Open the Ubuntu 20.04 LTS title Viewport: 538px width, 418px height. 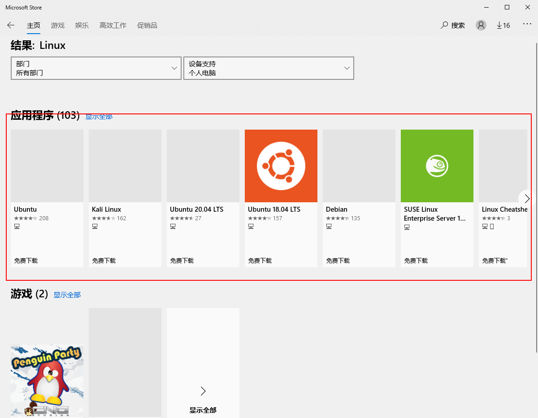(x=196, y=209)
